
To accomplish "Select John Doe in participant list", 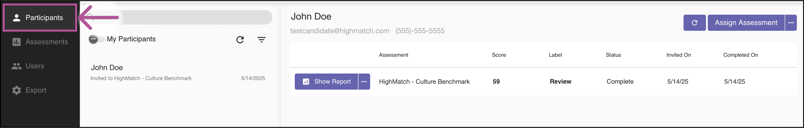I will click(x=178, y=73).
